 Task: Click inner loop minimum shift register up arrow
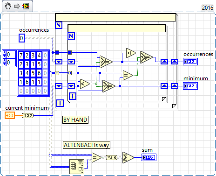point(164,86)
